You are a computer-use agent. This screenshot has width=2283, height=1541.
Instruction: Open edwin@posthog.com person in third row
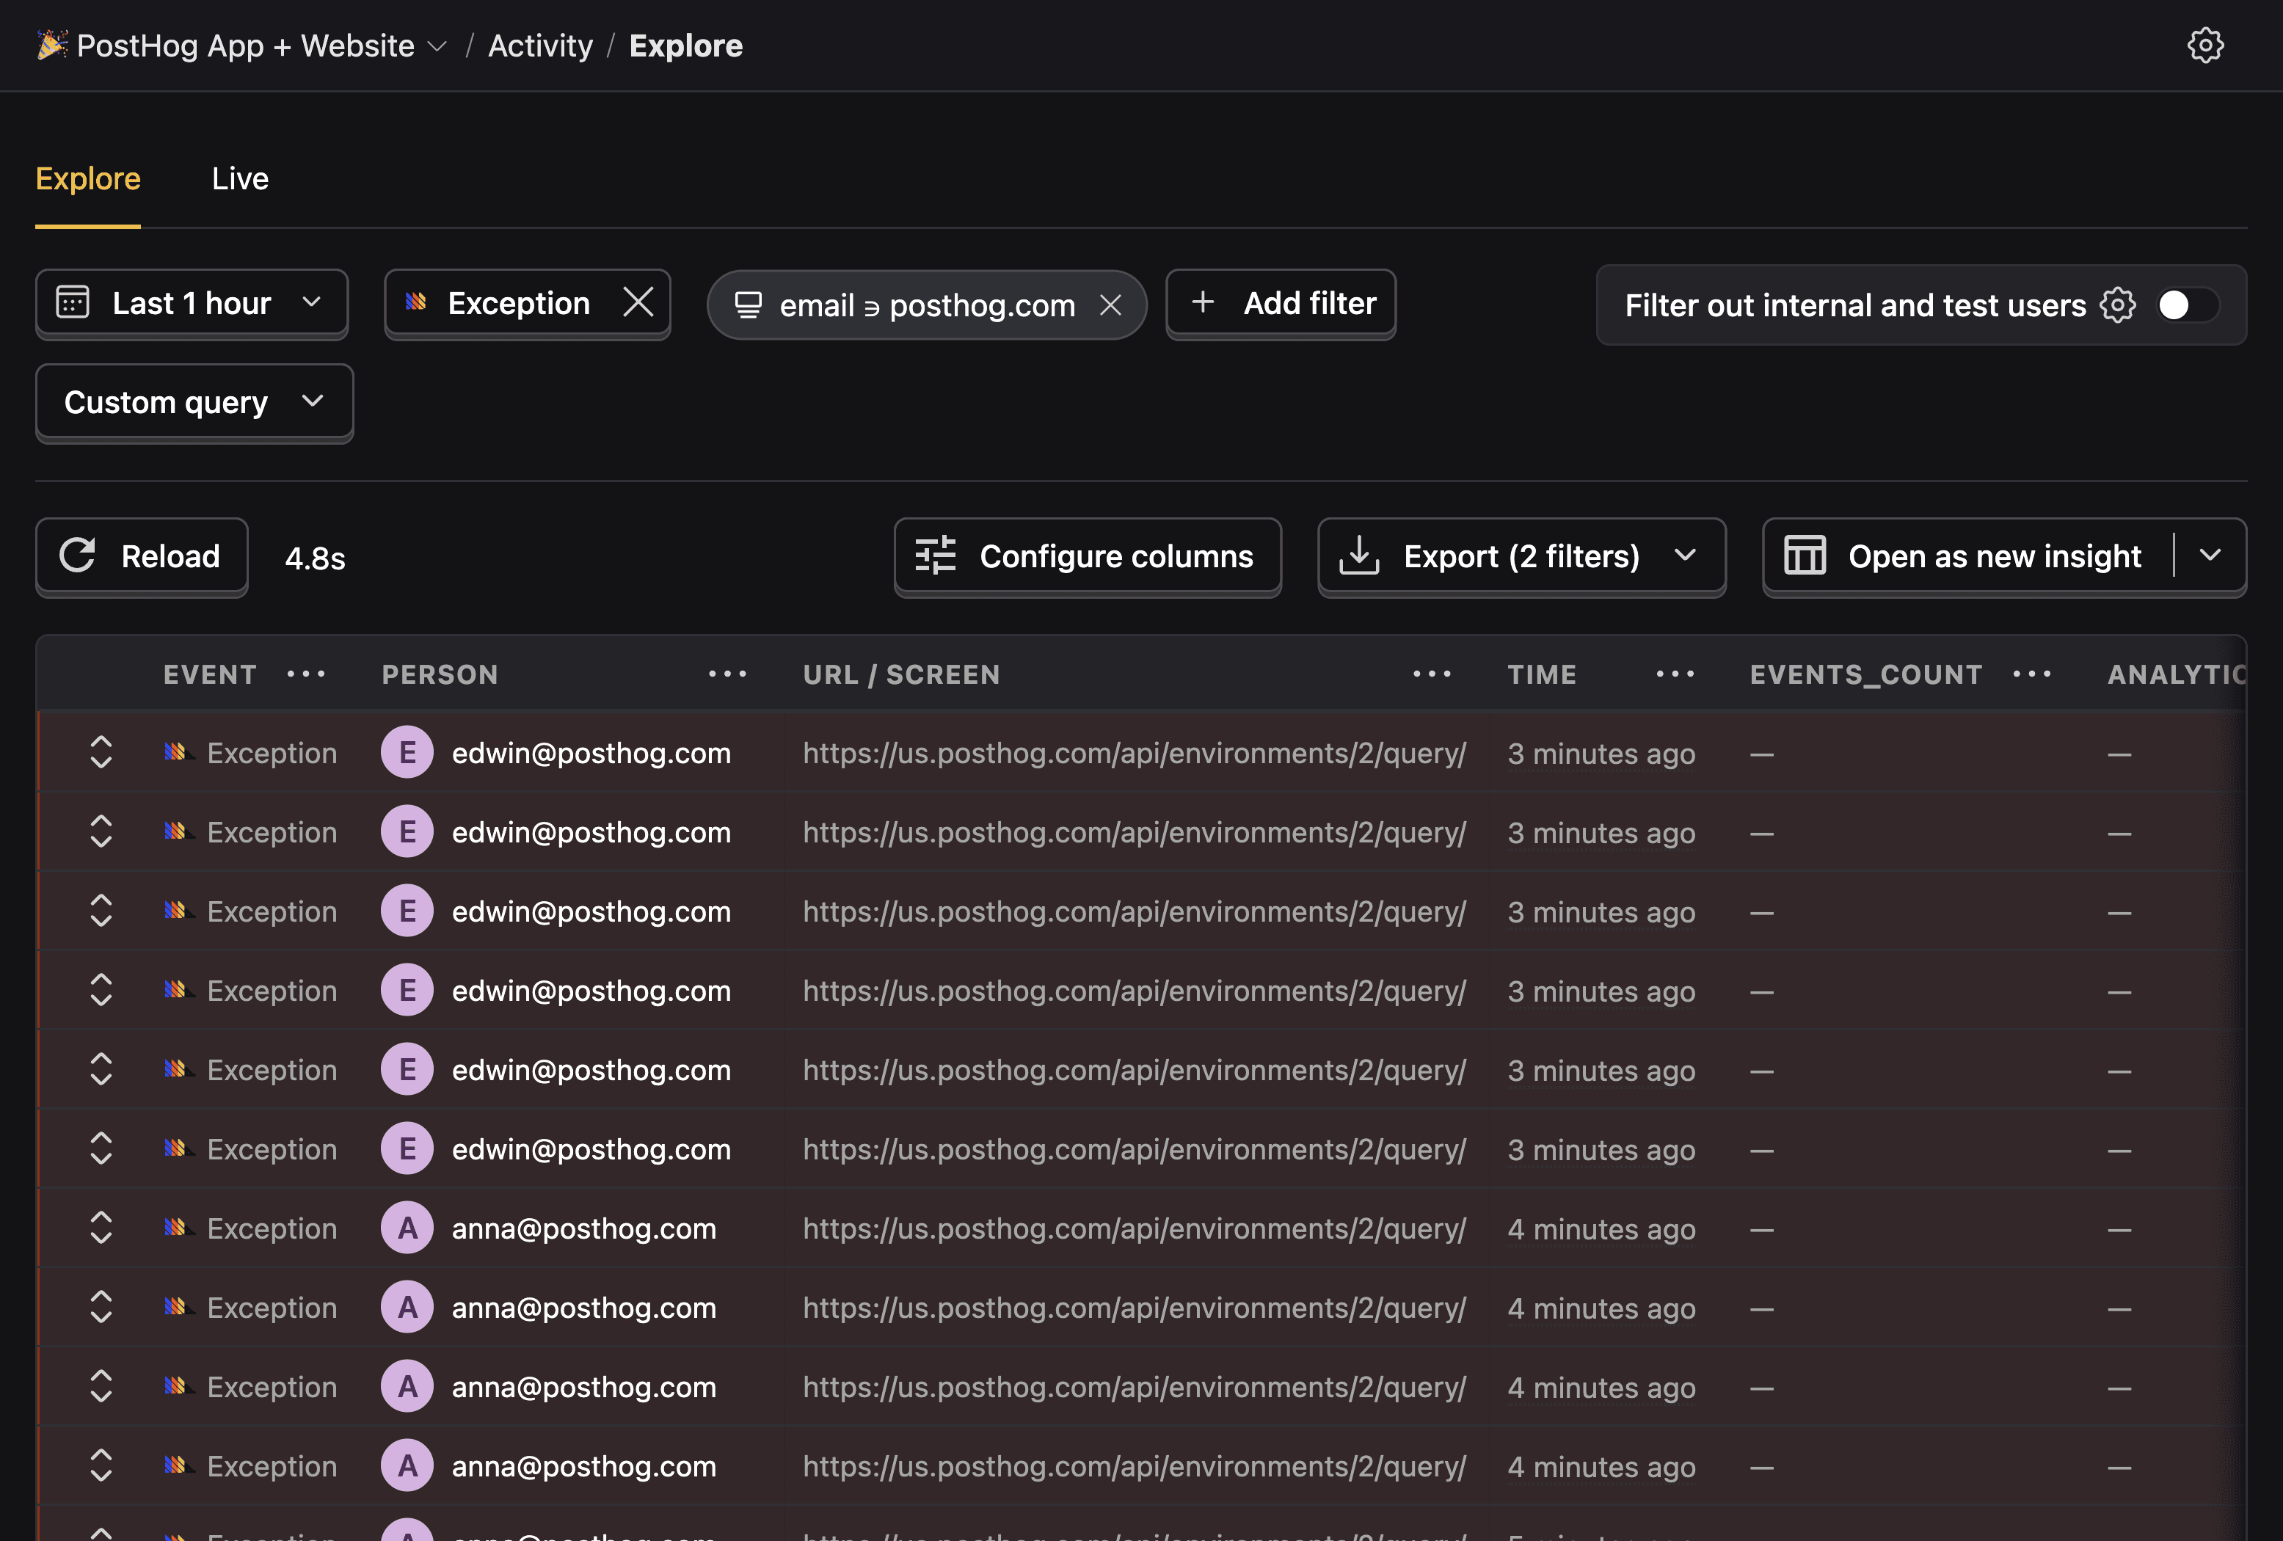click(591, 911)
